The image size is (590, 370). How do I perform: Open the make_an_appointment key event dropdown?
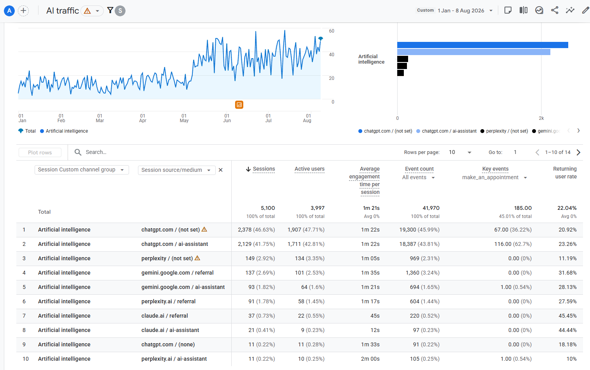click(x=495, y=178)
